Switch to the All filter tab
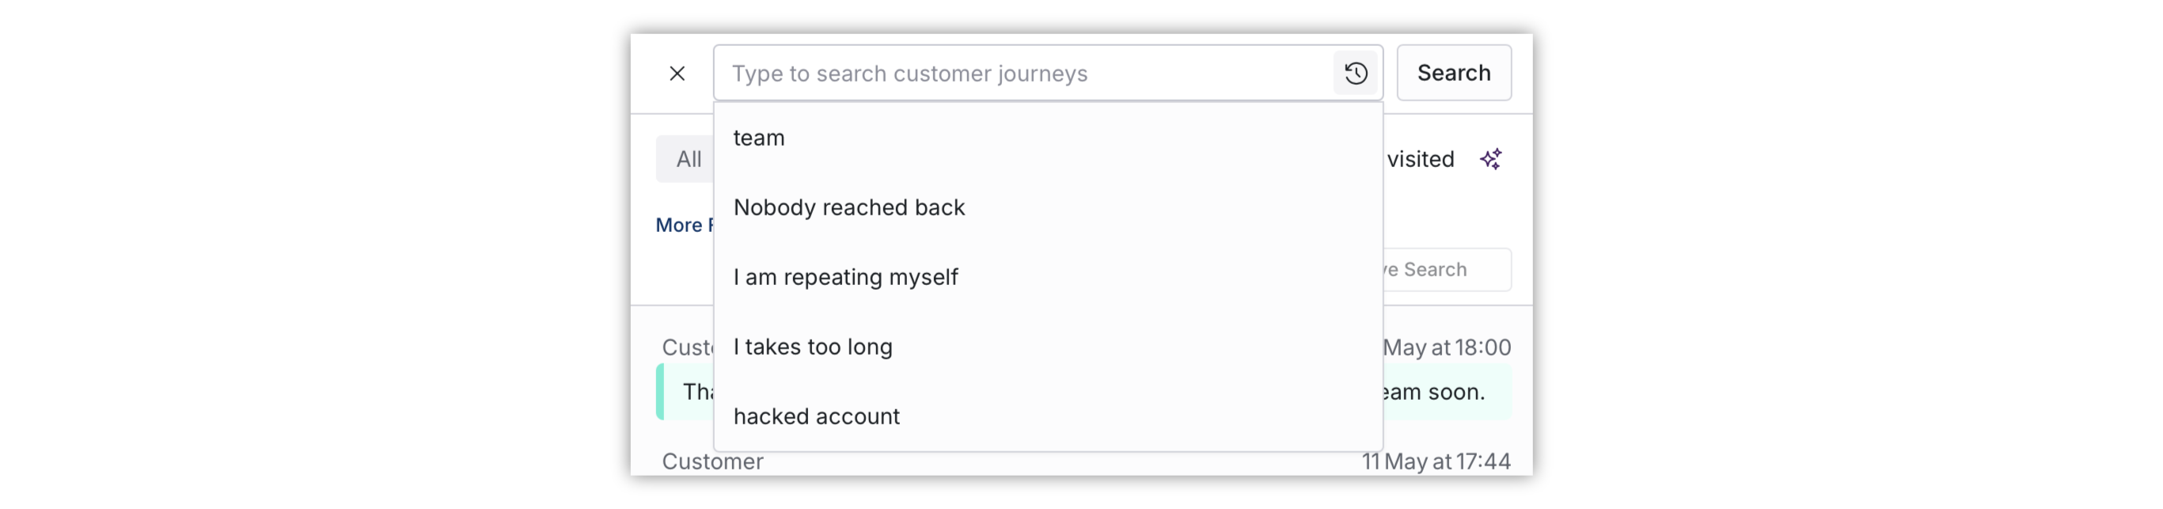This screenshot has width=2163, height=509. [685, 159]
